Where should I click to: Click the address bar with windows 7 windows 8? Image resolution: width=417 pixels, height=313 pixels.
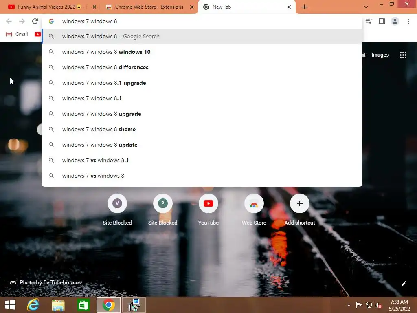[202, 21]
